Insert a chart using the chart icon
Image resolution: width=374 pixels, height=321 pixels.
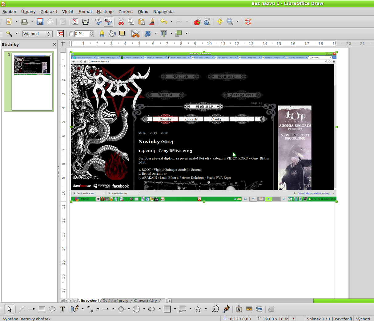197,22
